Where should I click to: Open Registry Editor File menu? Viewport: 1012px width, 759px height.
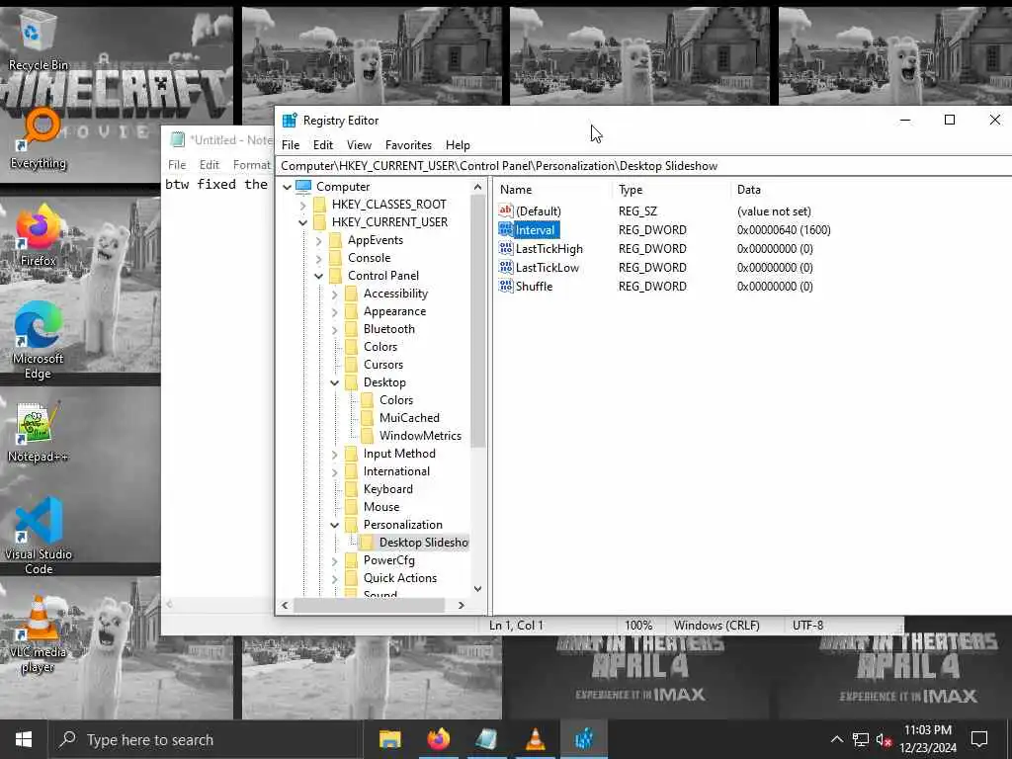click(291, 144)
